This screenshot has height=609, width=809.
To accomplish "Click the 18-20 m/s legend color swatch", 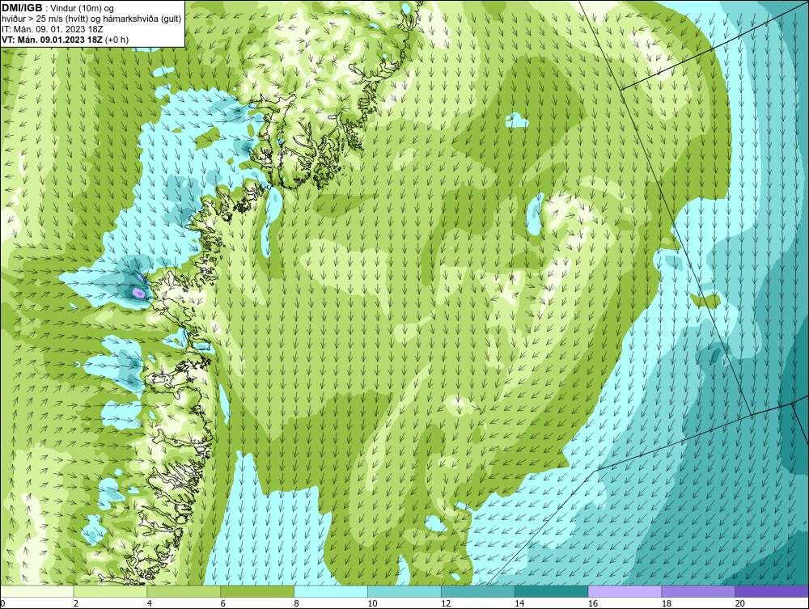I will 699,591.
